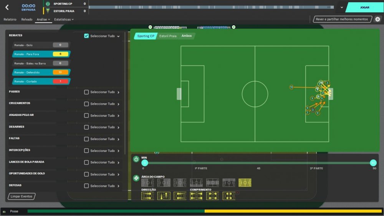The width and height of the screenshot is (384, 216).
Task: Click the Posse possession bar
Action: [x=205, y=211]
